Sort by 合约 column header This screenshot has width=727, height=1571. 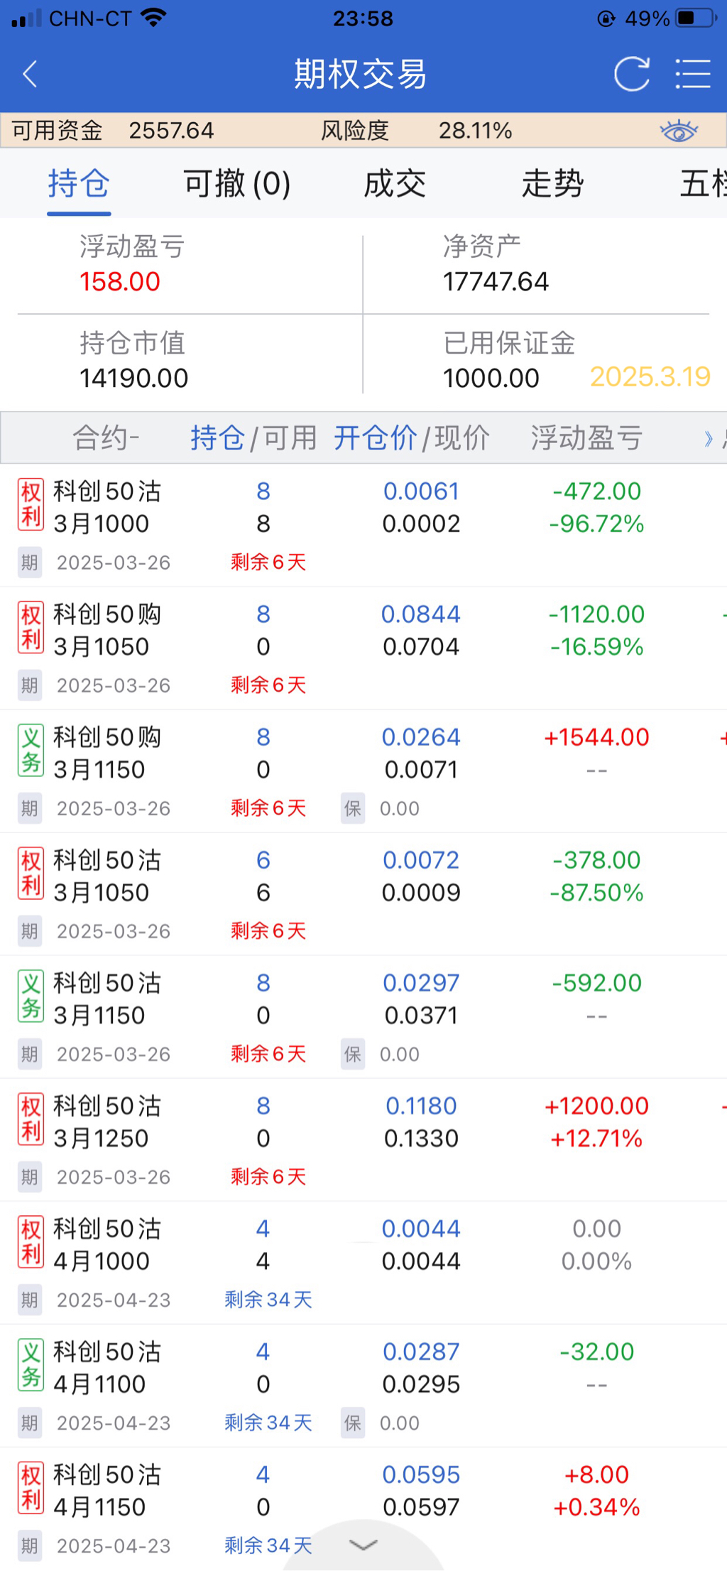[106, 438]
